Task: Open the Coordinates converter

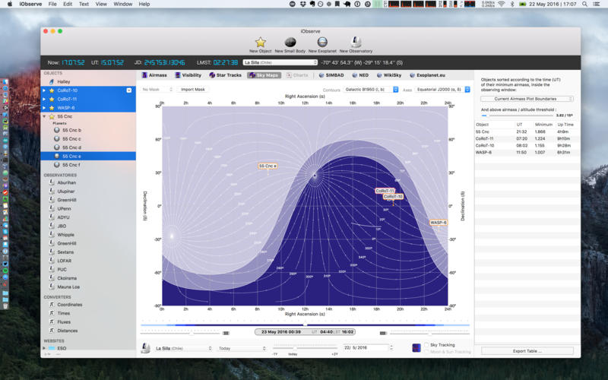Action: 88,305
